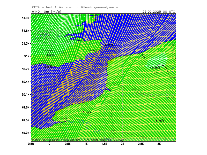Click the London city label on map
207x155 pixels.
tap(42, 33)
